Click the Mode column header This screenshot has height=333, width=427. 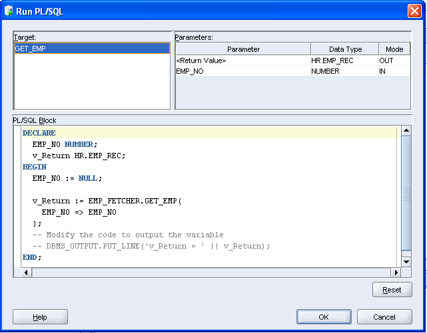coord(394,49)
